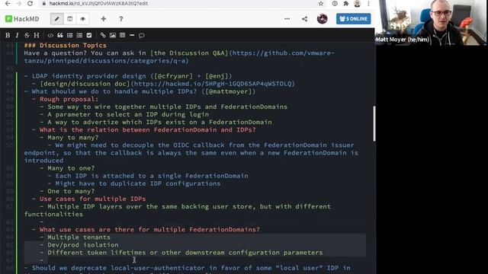Click '### Discussion Topics' heading line
488x274 pixels.
(66, 46)
